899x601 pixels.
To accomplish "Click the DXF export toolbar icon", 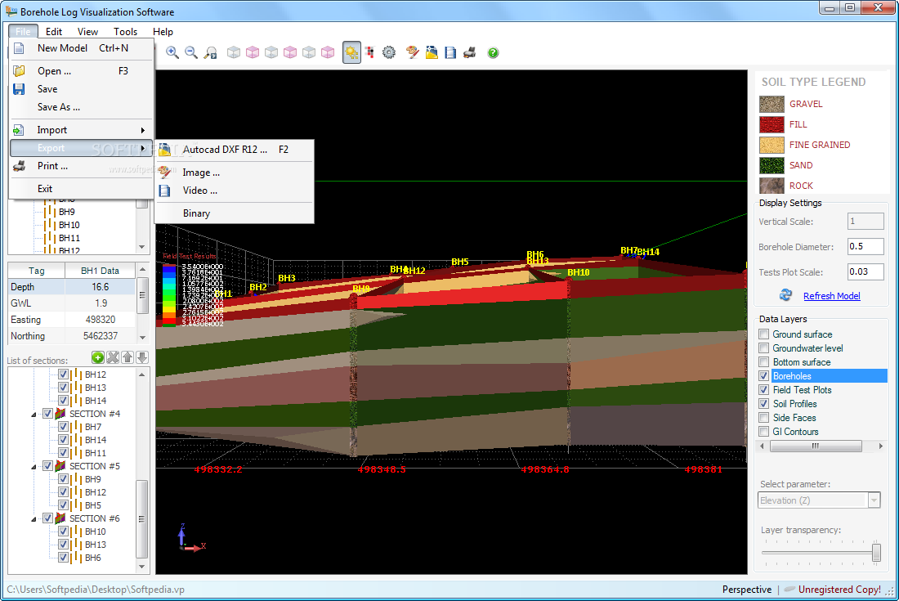I will click(432, 53).
